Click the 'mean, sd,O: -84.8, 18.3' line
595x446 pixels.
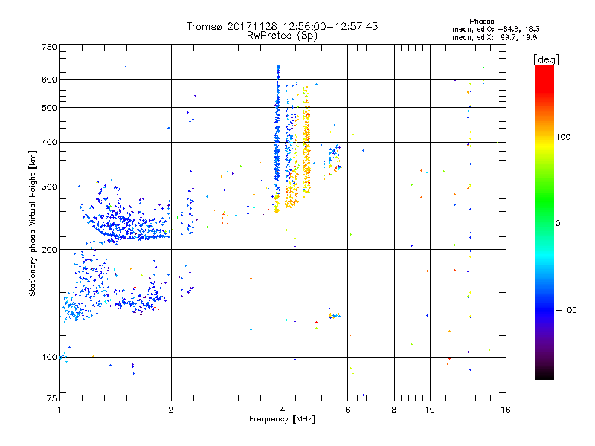tap(495, 29)
